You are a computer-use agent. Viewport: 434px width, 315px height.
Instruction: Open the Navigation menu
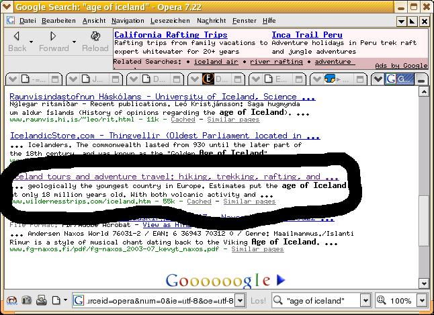point(128,21)
